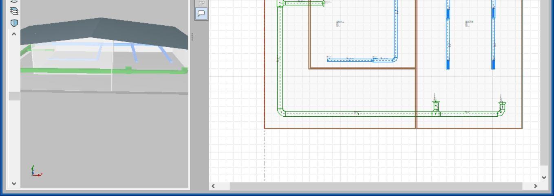
Task: Select the dark roof in the 3D preview
Action: pyautogui.click(x=102, y=30)
